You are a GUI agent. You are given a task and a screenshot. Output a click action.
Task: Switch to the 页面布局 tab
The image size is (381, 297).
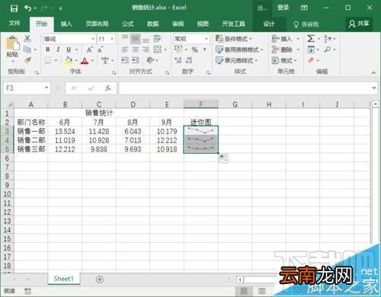(x=97, y=24)
